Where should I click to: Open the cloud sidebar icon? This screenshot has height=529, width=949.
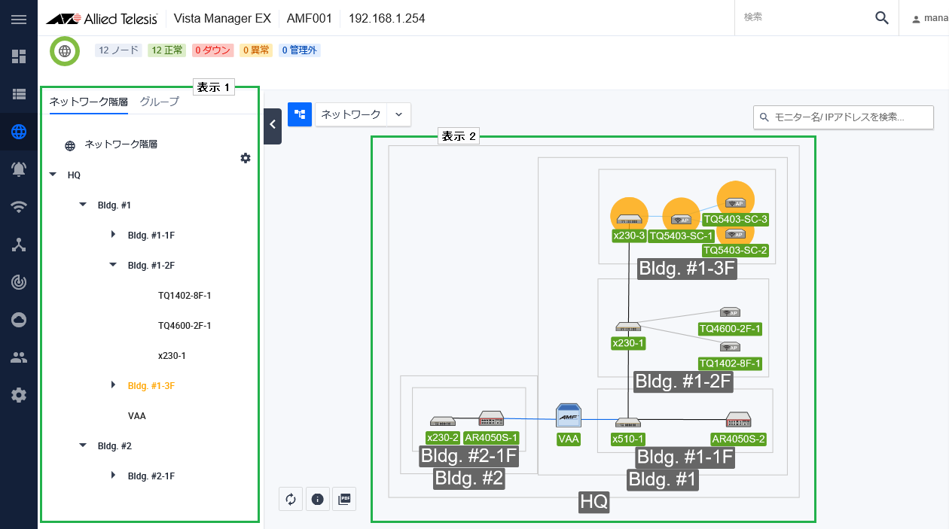[19, 320]
